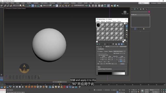Screen dimensions: 166x93
Task: Click Get Material icon in Material Editor
Action: [x=97, y=44]
